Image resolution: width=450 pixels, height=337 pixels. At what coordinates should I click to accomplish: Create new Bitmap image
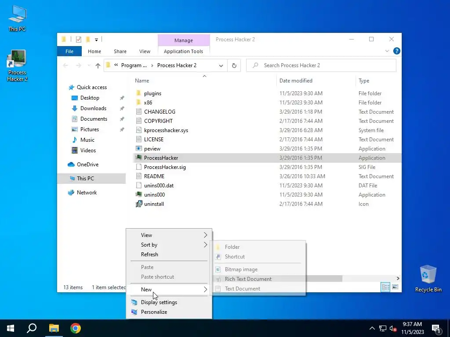(x=258, y=269)
